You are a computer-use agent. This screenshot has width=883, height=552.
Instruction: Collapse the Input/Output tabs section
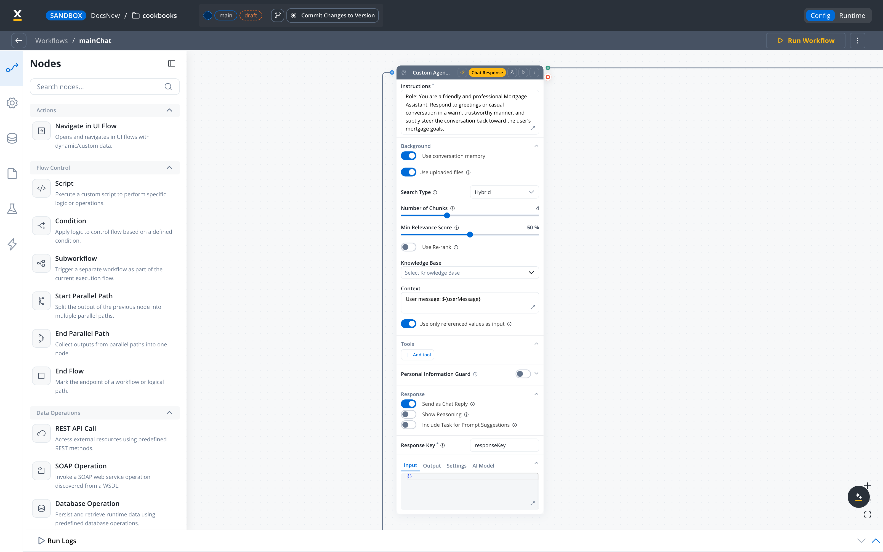pos(536,463)
